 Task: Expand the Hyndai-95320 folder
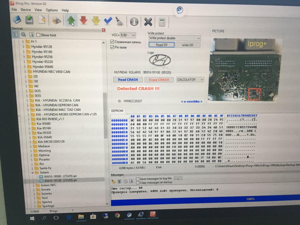[24, 62]
